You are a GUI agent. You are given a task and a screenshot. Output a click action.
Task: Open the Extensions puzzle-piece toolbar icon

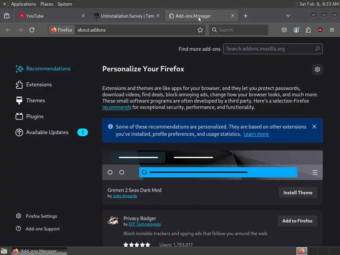tap(308, 30)
